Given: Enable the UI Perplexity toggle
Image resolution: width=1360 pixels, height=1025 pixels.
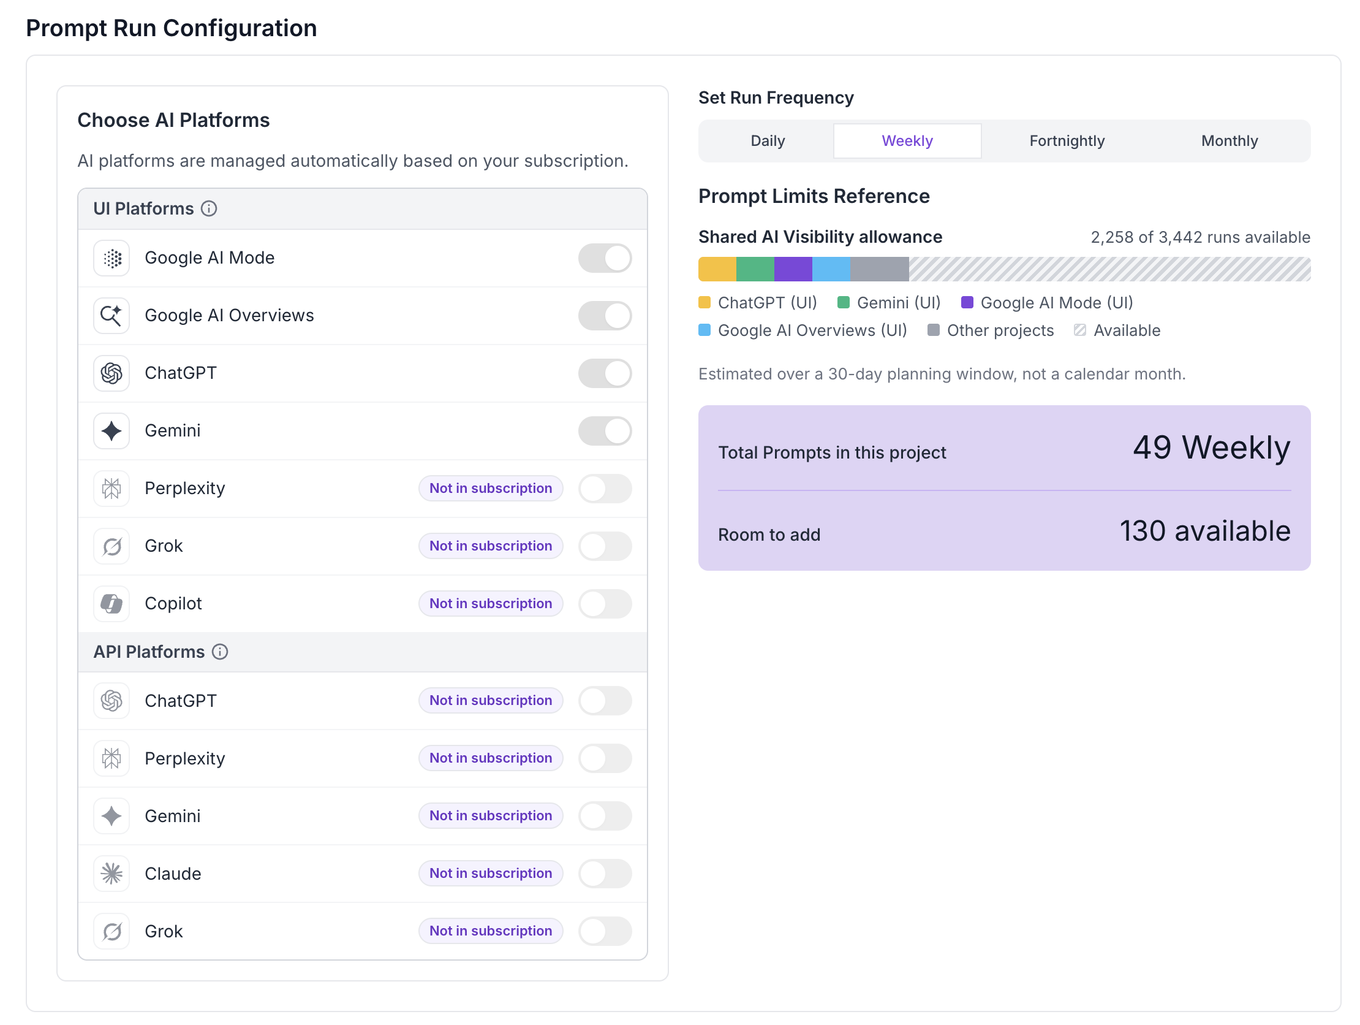Looking at the screenshot, I should click(x=605, y=489).
